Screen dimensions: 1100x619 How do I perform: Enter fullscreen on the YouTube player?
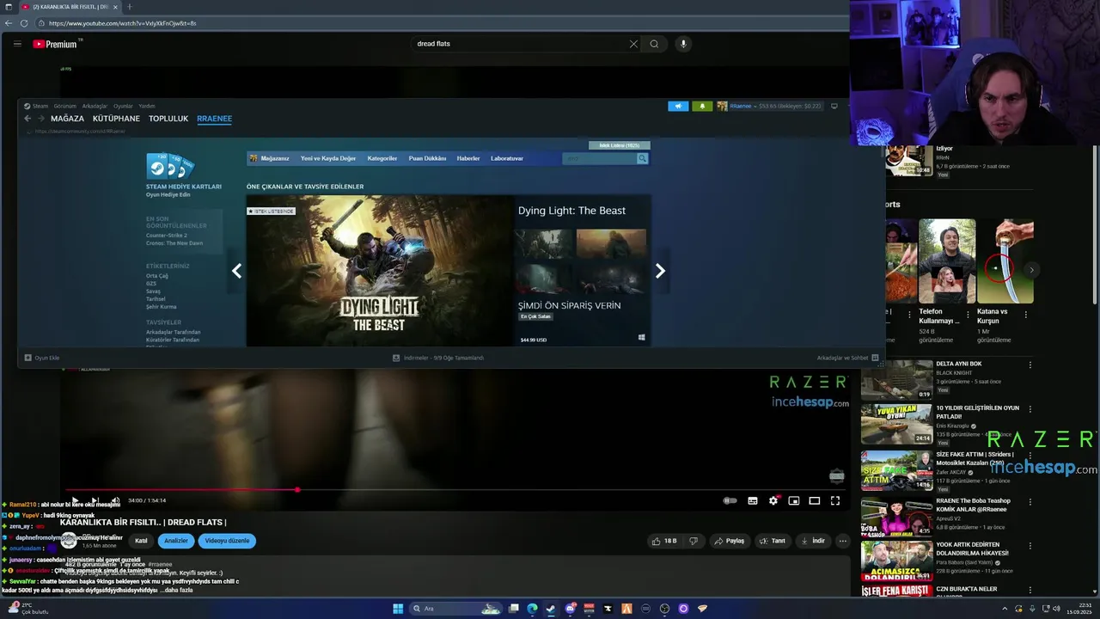pyautogui.click(x=834, y=500)
